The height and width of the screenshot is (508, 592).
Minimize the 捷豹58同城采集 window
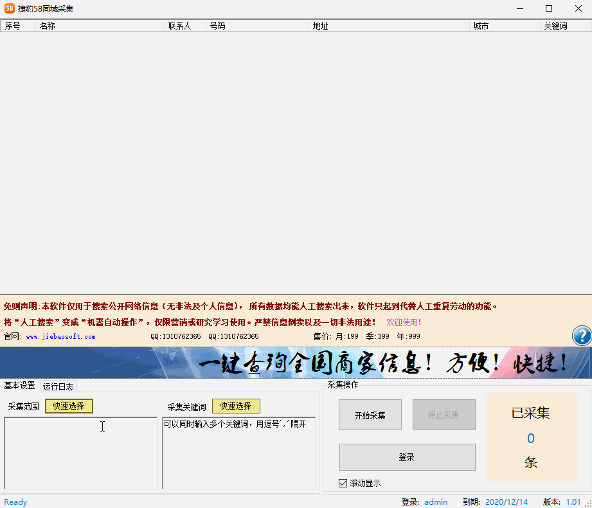pyautogui.click(x=520, y=8)
